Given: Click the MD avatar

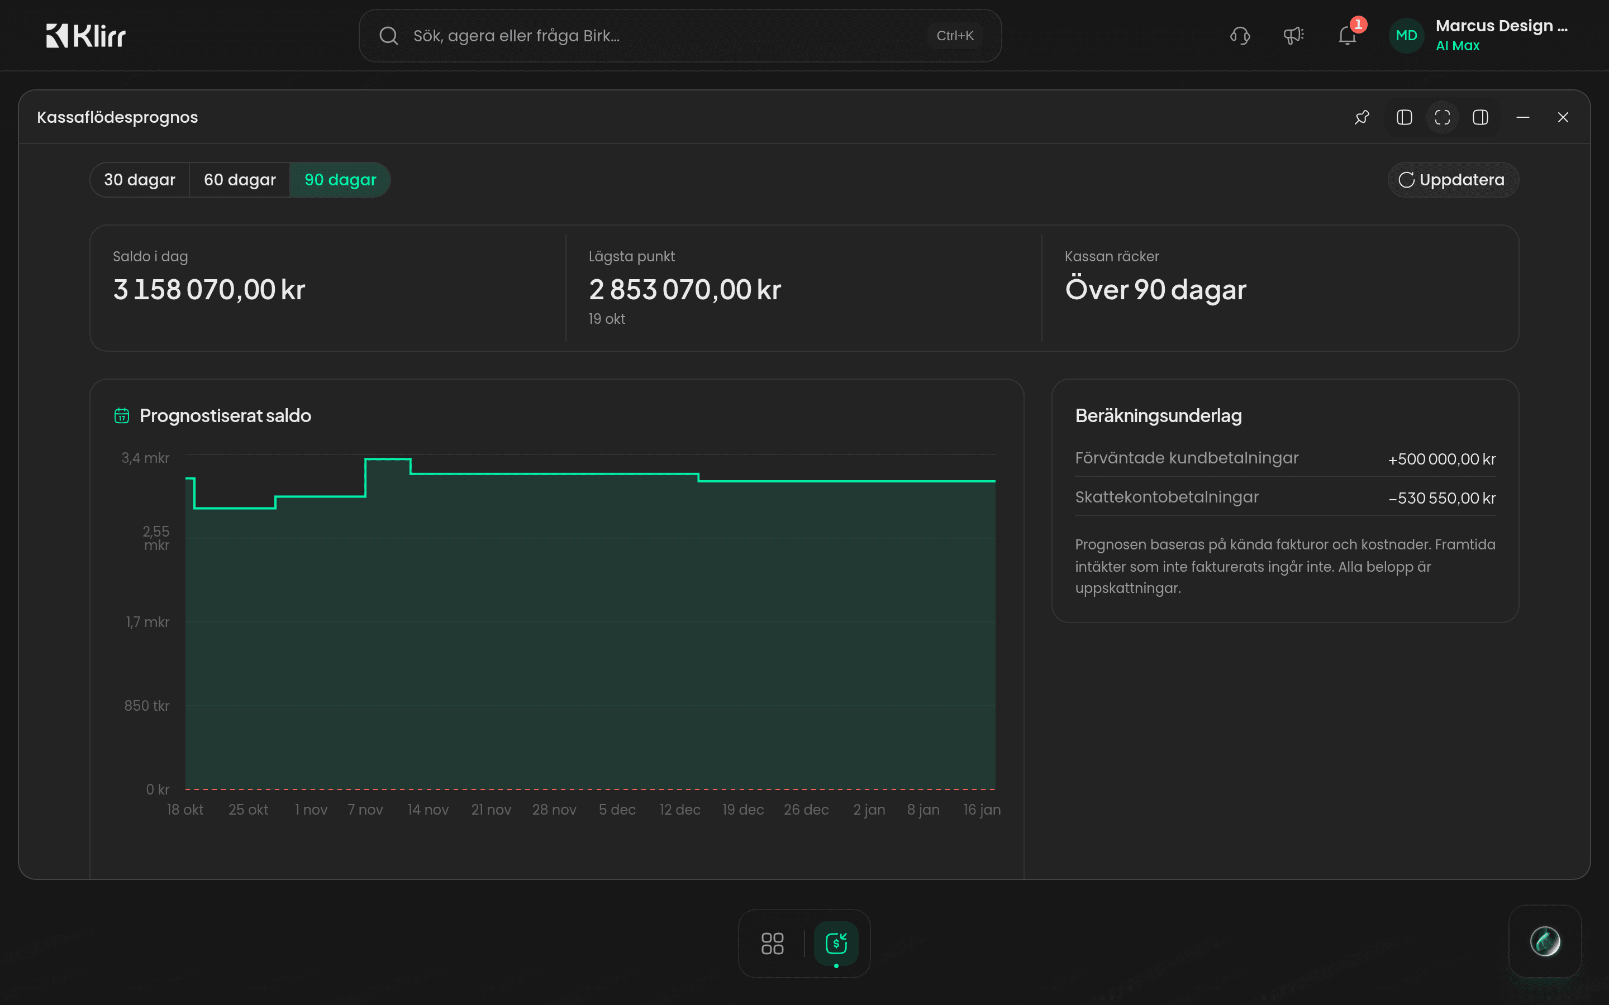Looking at the screenshot, I should [x=1406, y=35].
